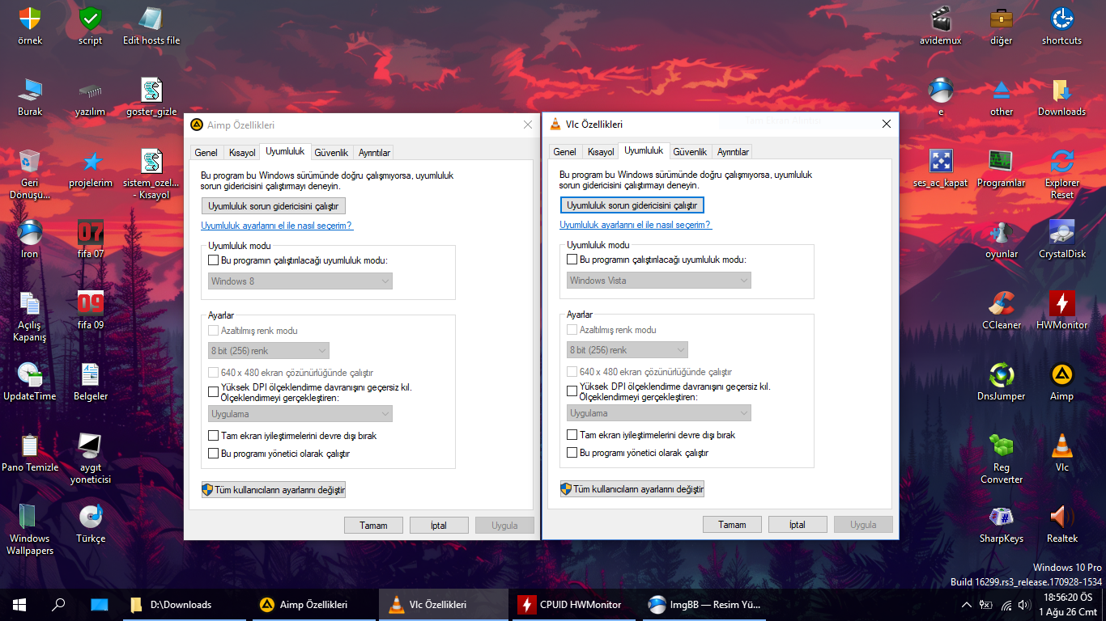Viewport: 1106px width, 621px height.
Task: Open CrystalDisk on the desktop
Action: point(1061,239)
